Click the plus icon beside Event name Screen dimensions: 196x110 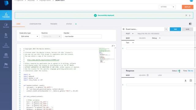pos(166,29)
